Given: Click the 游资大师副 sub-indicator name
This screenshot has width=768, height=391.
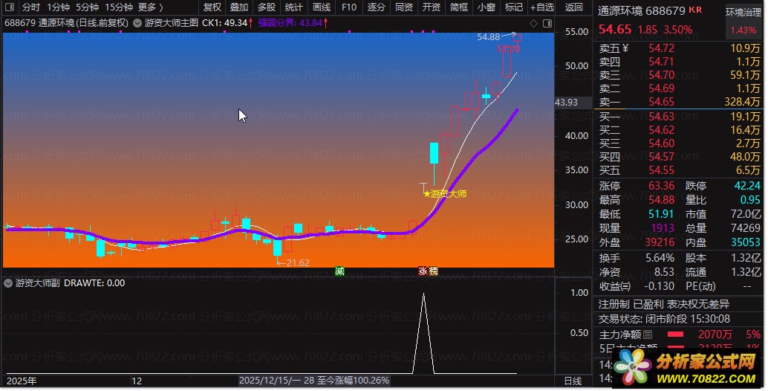Looking at the screenshot, I should (37, 283).
